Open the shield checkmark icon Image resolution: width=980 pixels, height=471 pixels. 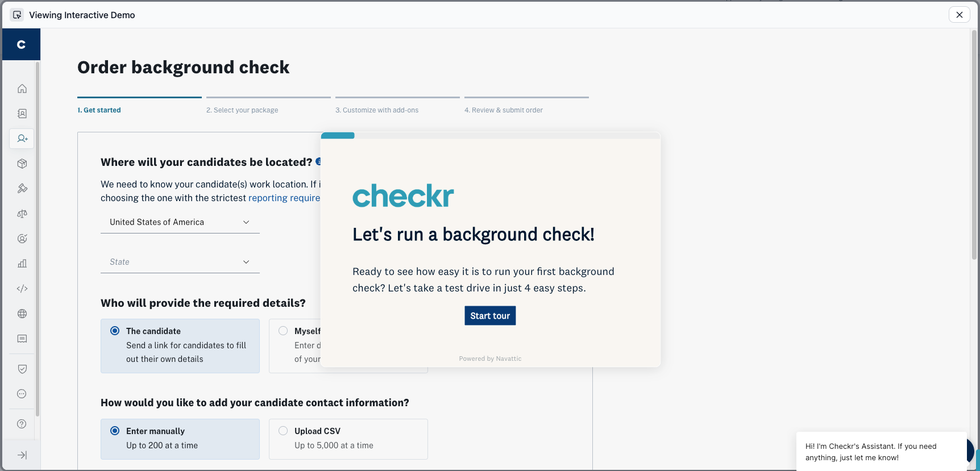[x=22, y=369]
